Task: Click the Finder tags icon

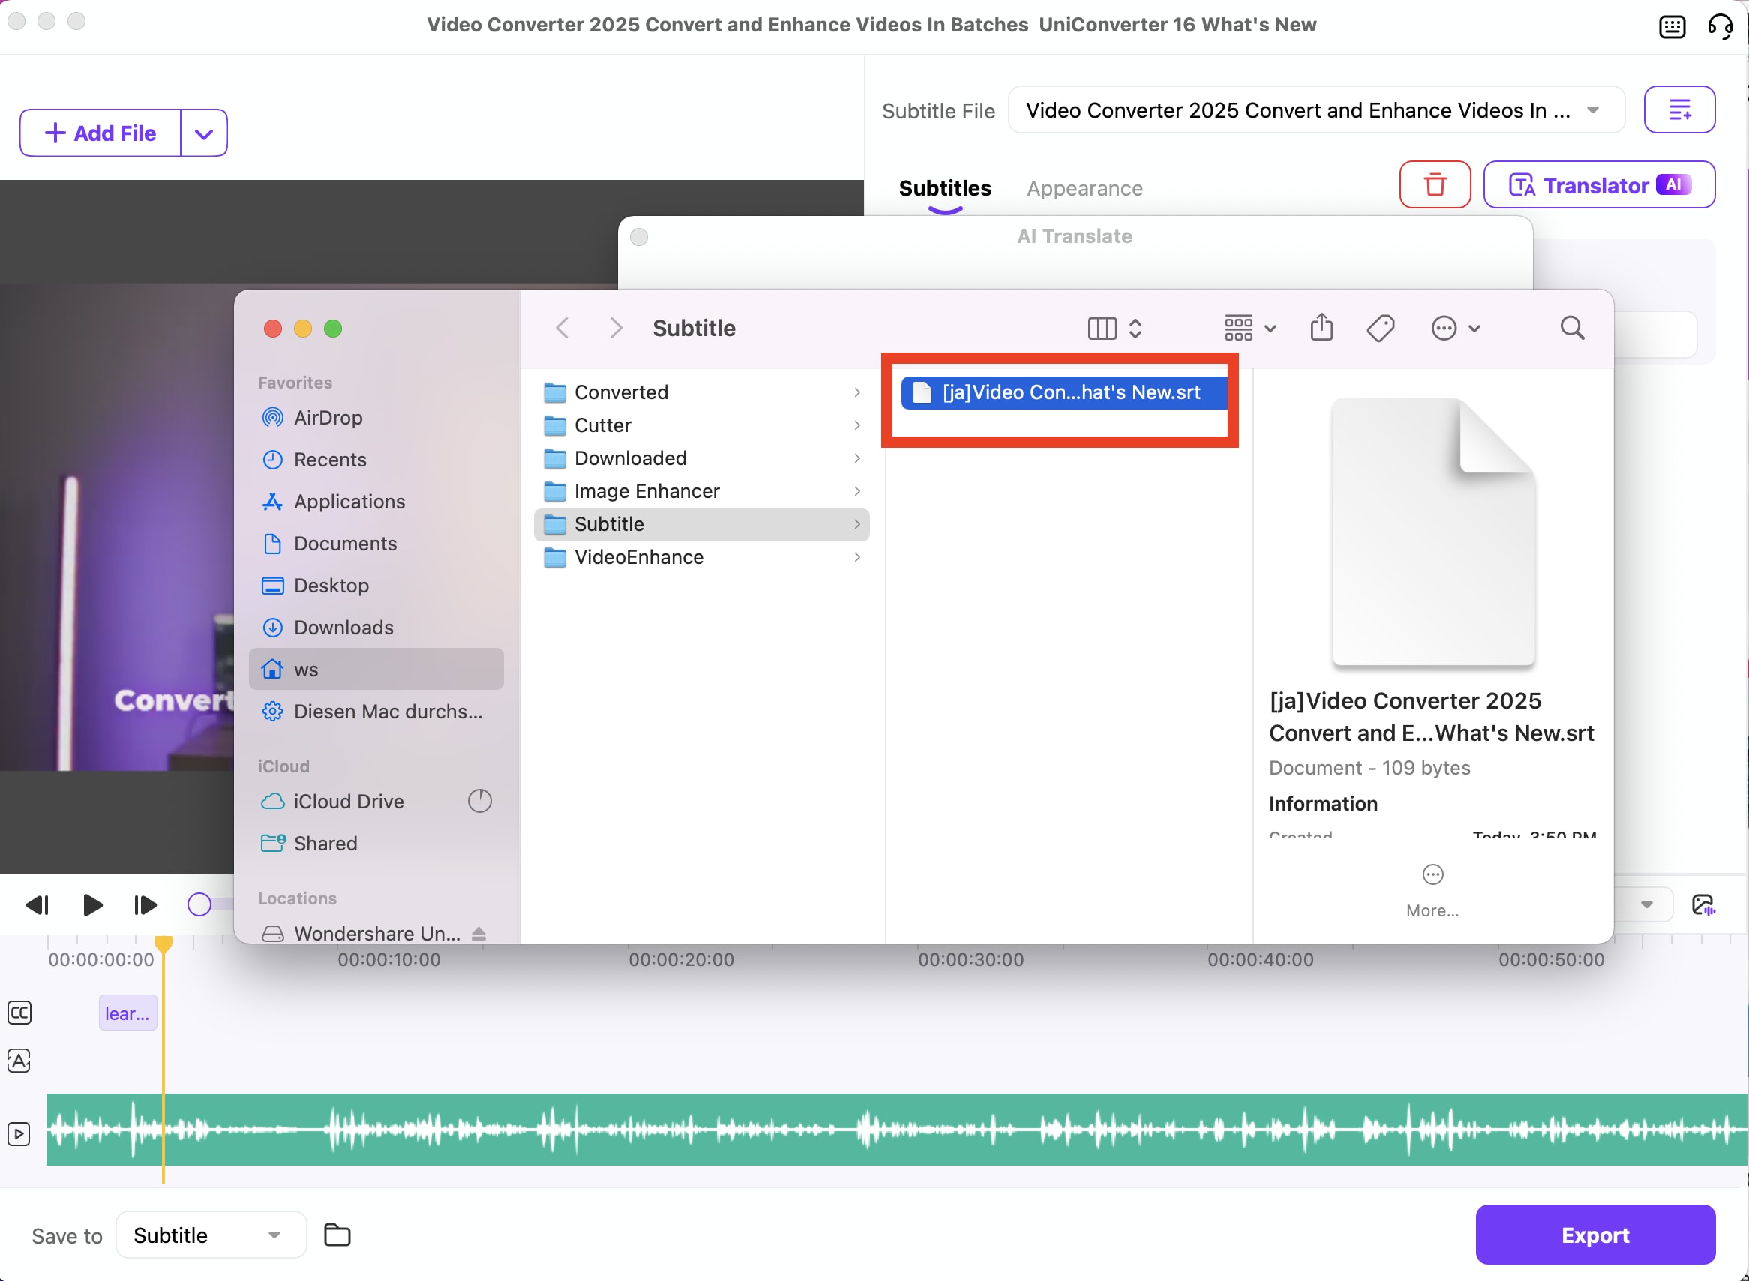Action: [1380, 328]
